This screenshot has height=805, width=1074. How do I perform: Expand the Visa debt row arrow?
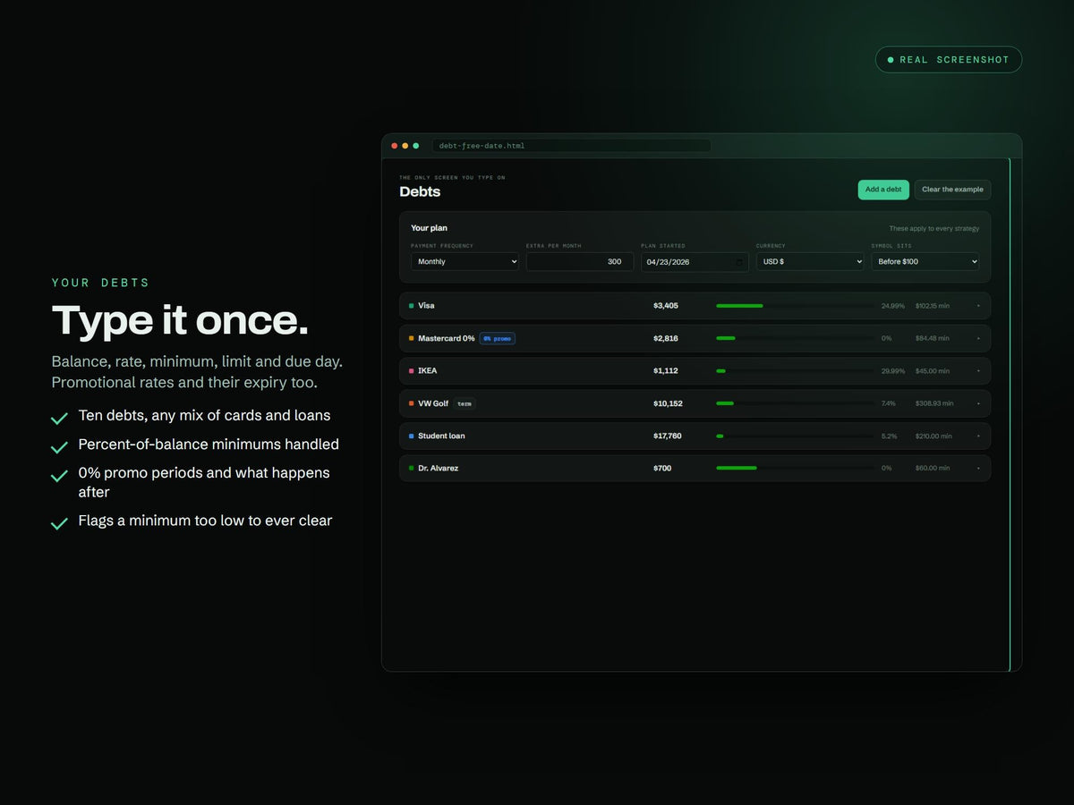(x=978, y=306)
